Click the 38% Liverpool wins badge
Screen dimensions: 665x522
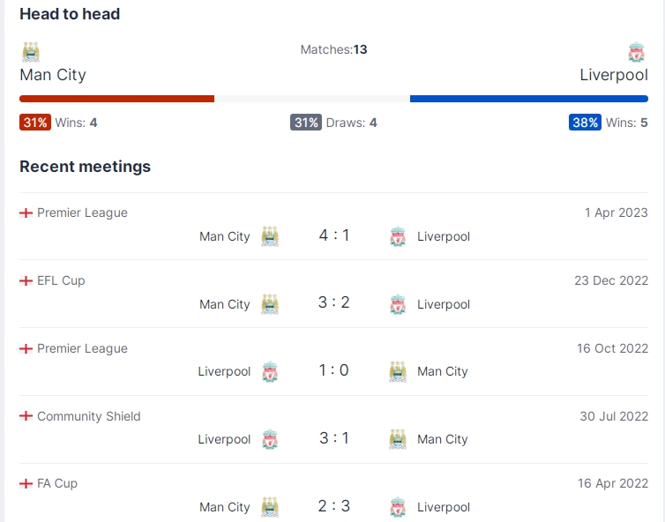[585, 123]
